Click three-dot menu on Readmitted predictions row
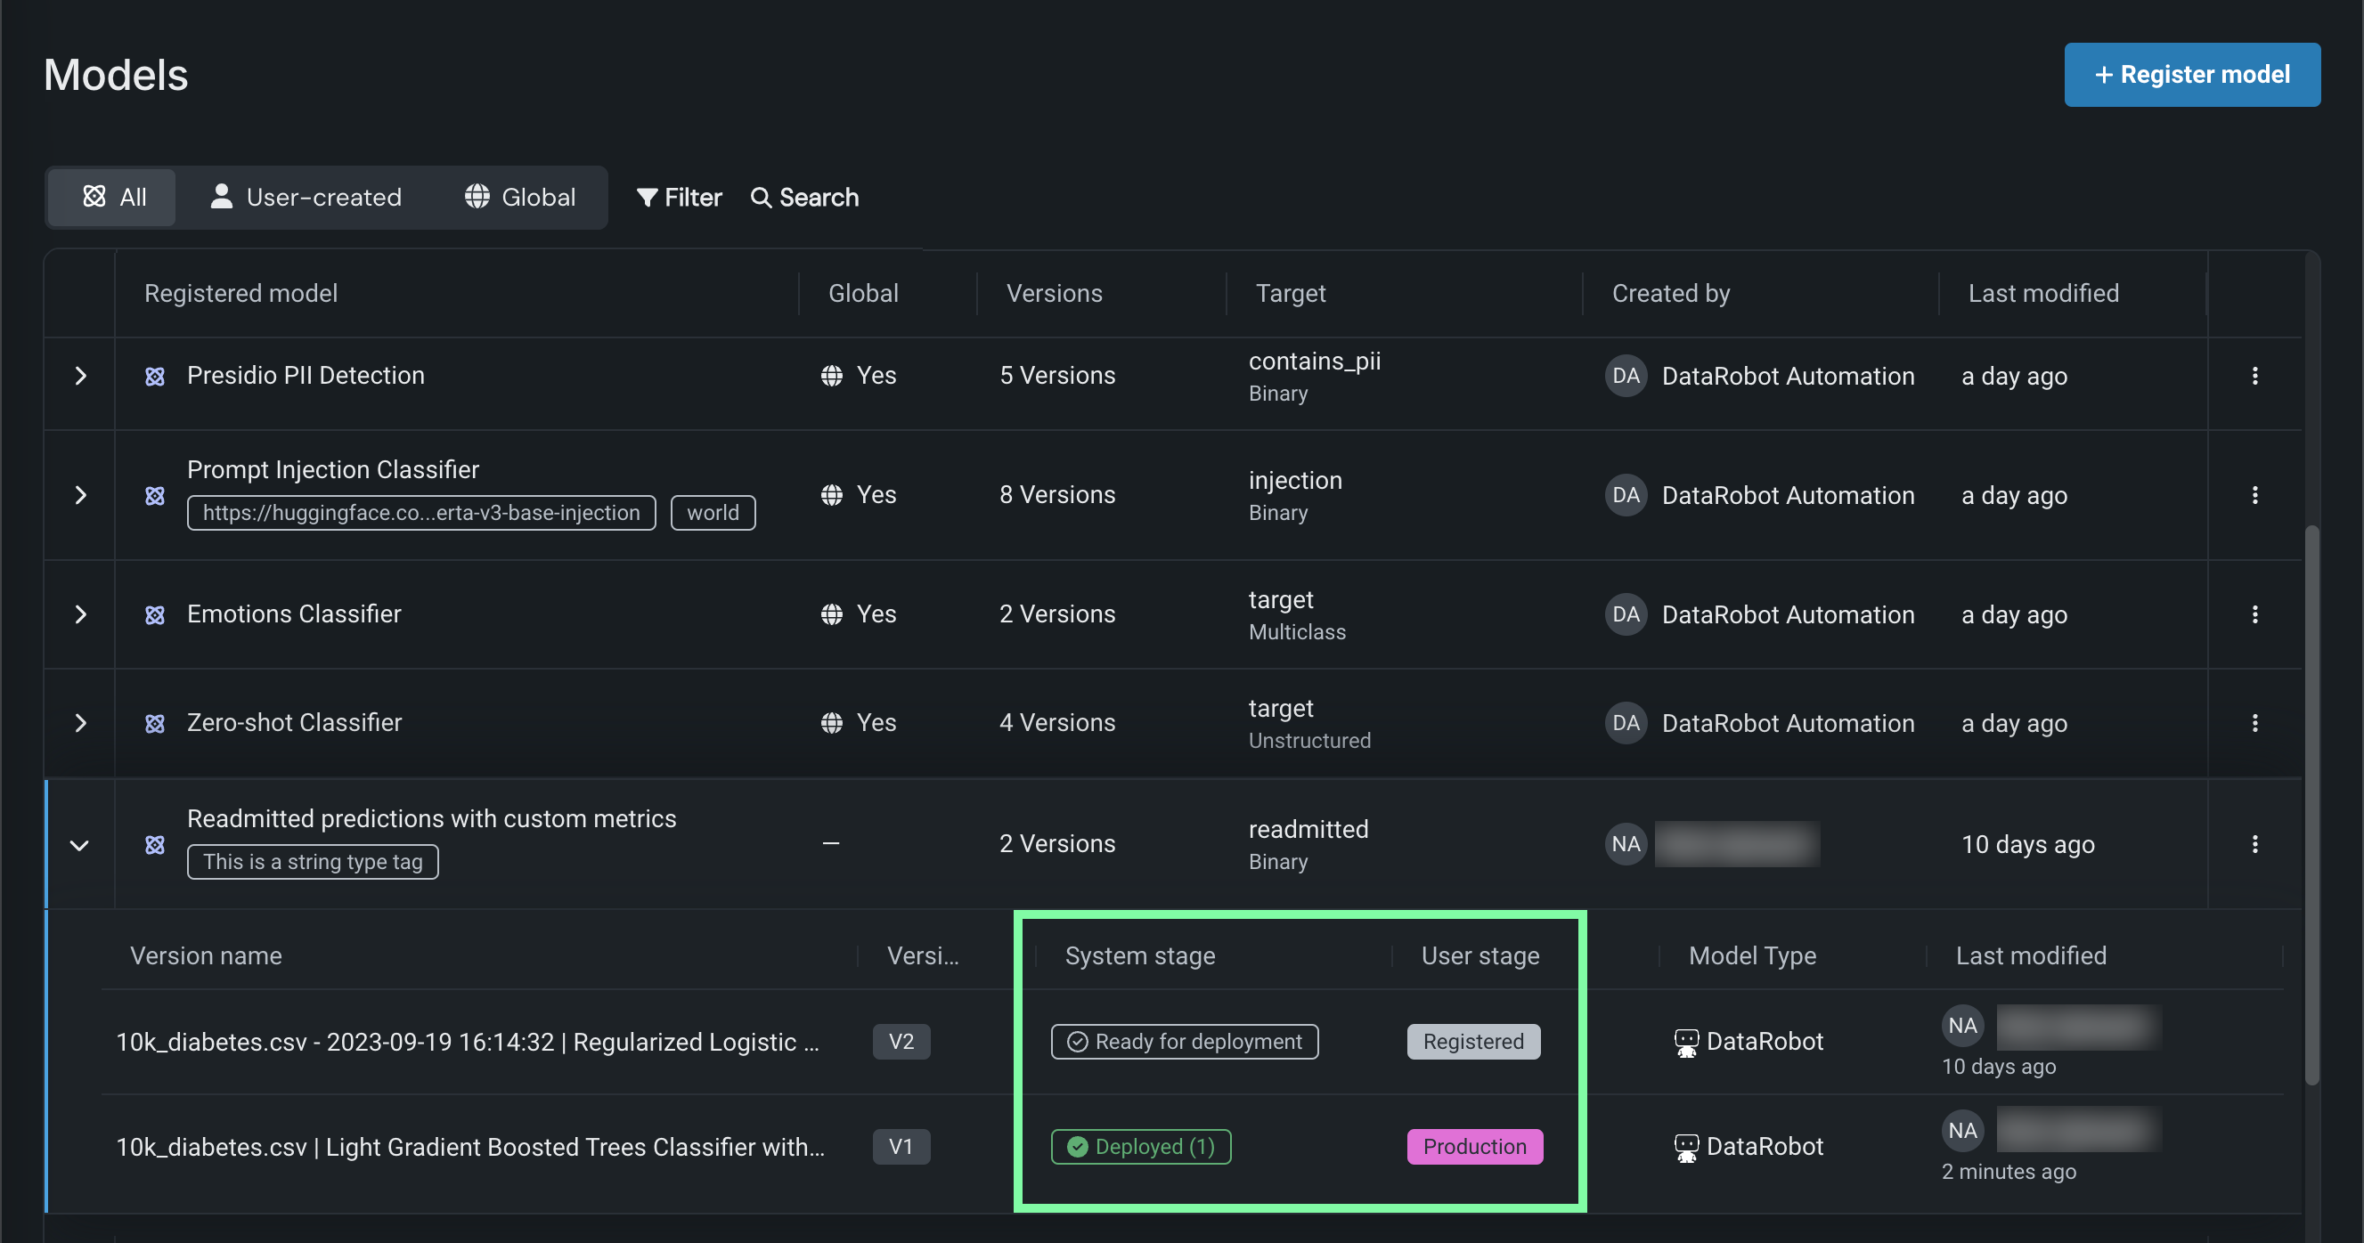The height and width of the screenshot is (1243, 2364). click(x=2254, y=844)
